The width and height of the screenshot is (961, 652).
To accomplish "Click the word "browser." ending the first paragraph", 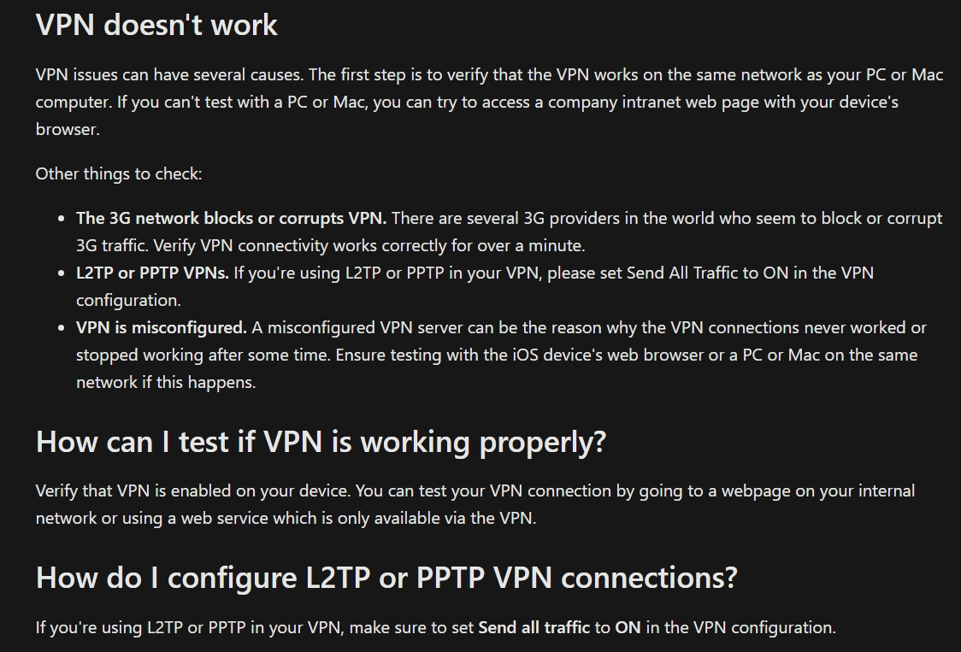I will 68,129.
